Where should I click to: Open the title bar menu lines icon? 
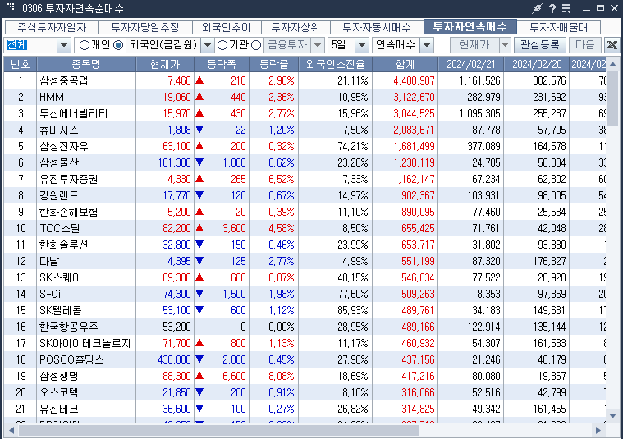tap(566, 8)
